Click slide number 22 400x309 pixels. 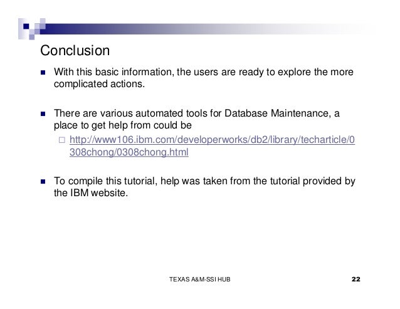tap(356, 279)
